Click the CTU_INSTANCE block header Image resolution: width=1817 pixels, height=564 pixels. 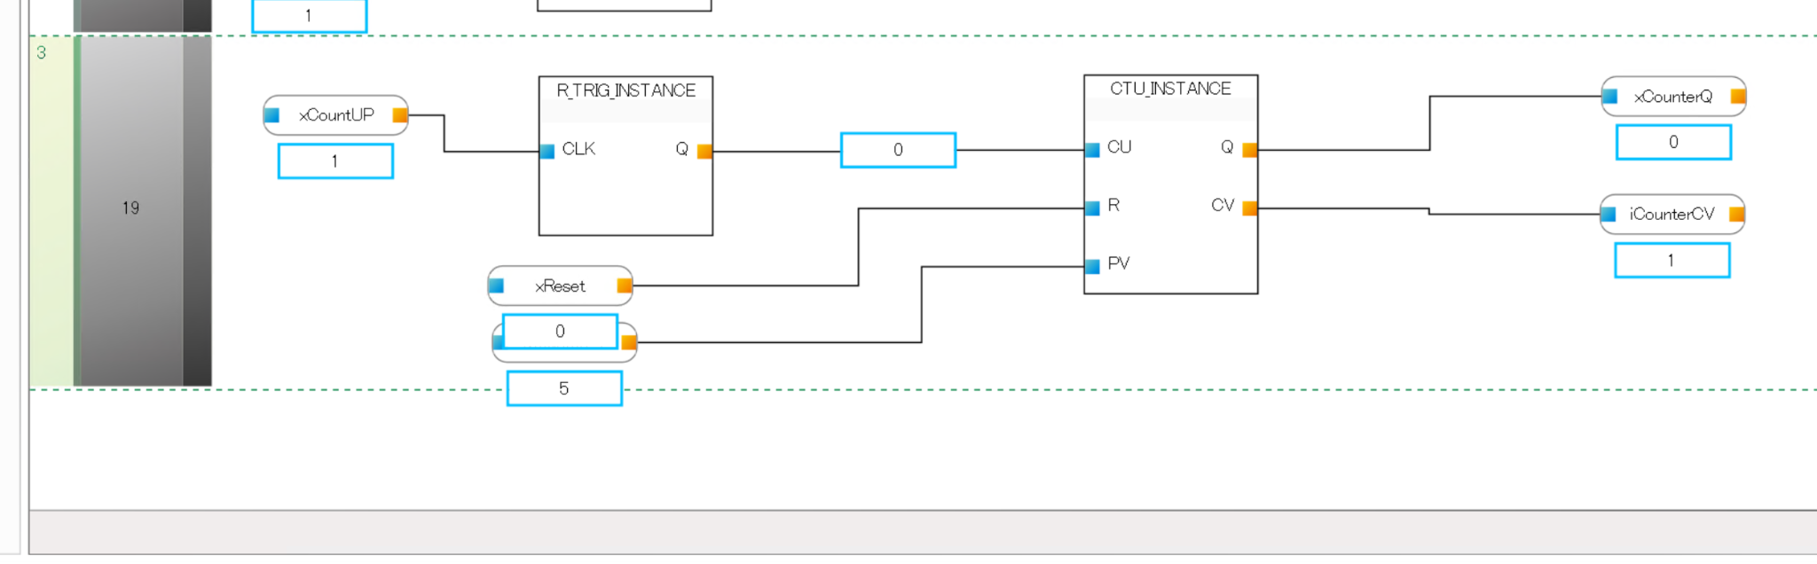[1170, 89]
